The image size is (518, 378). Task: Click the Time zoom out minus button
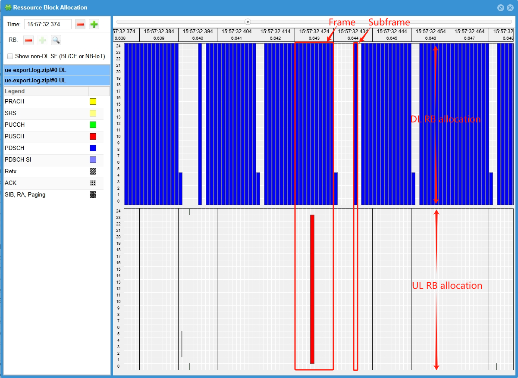80,24
